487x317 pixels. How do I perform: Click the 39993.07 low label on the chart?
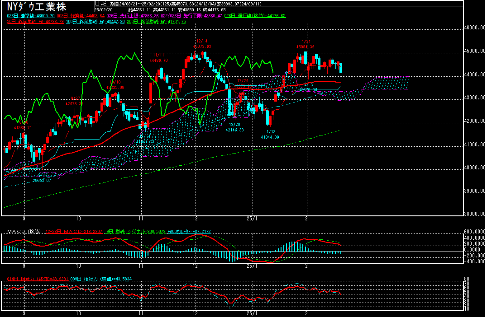[x=42, y=180]
